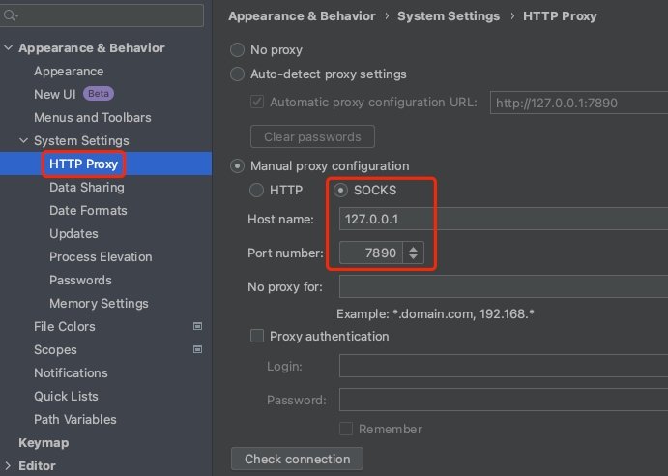Toggle the Remember password checkbox
668x476 pixels.
point(346,429)
